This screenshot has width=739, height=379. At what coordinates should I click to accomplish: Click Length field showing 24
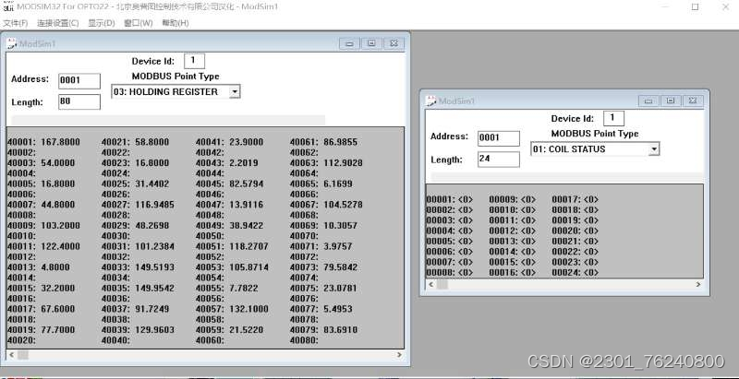499,159
